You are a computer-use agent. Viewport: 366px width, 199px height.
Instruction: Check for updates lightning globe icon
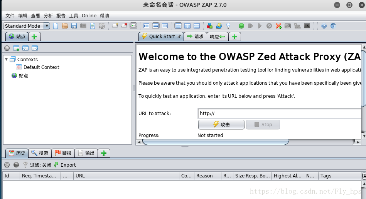coord(219,26)
